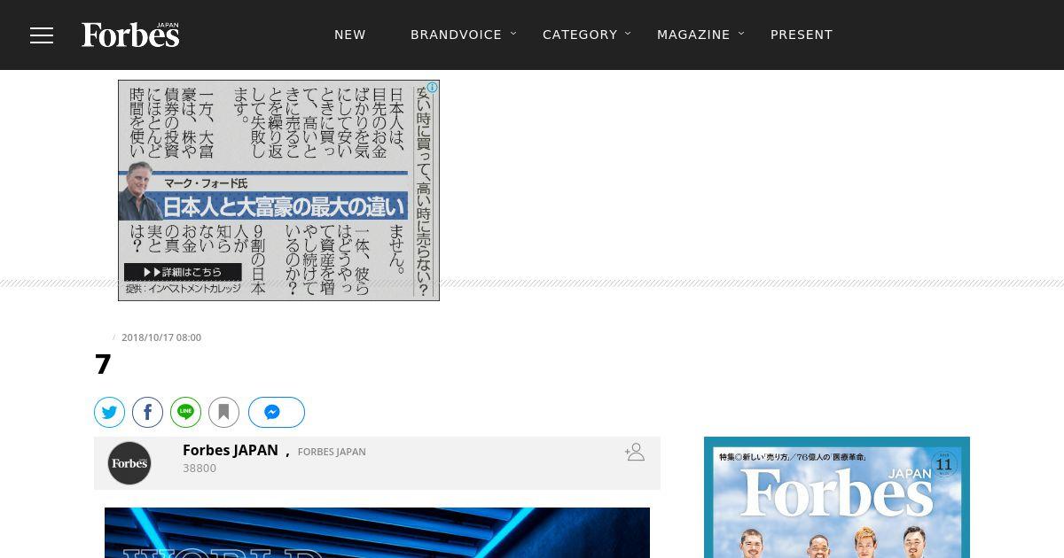Open the CATEGORY menu

point(580,35)
